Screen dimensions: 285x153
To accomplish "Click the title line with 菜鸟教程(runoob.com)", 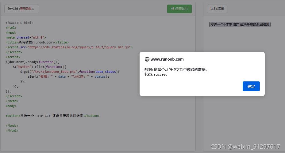I will (37, 42).
